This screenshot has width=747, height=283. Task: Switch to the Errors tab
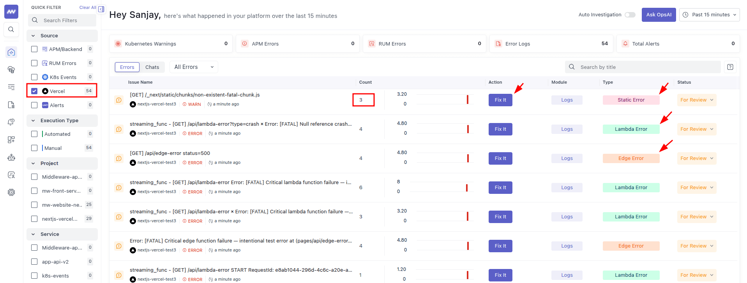(127, 67)
